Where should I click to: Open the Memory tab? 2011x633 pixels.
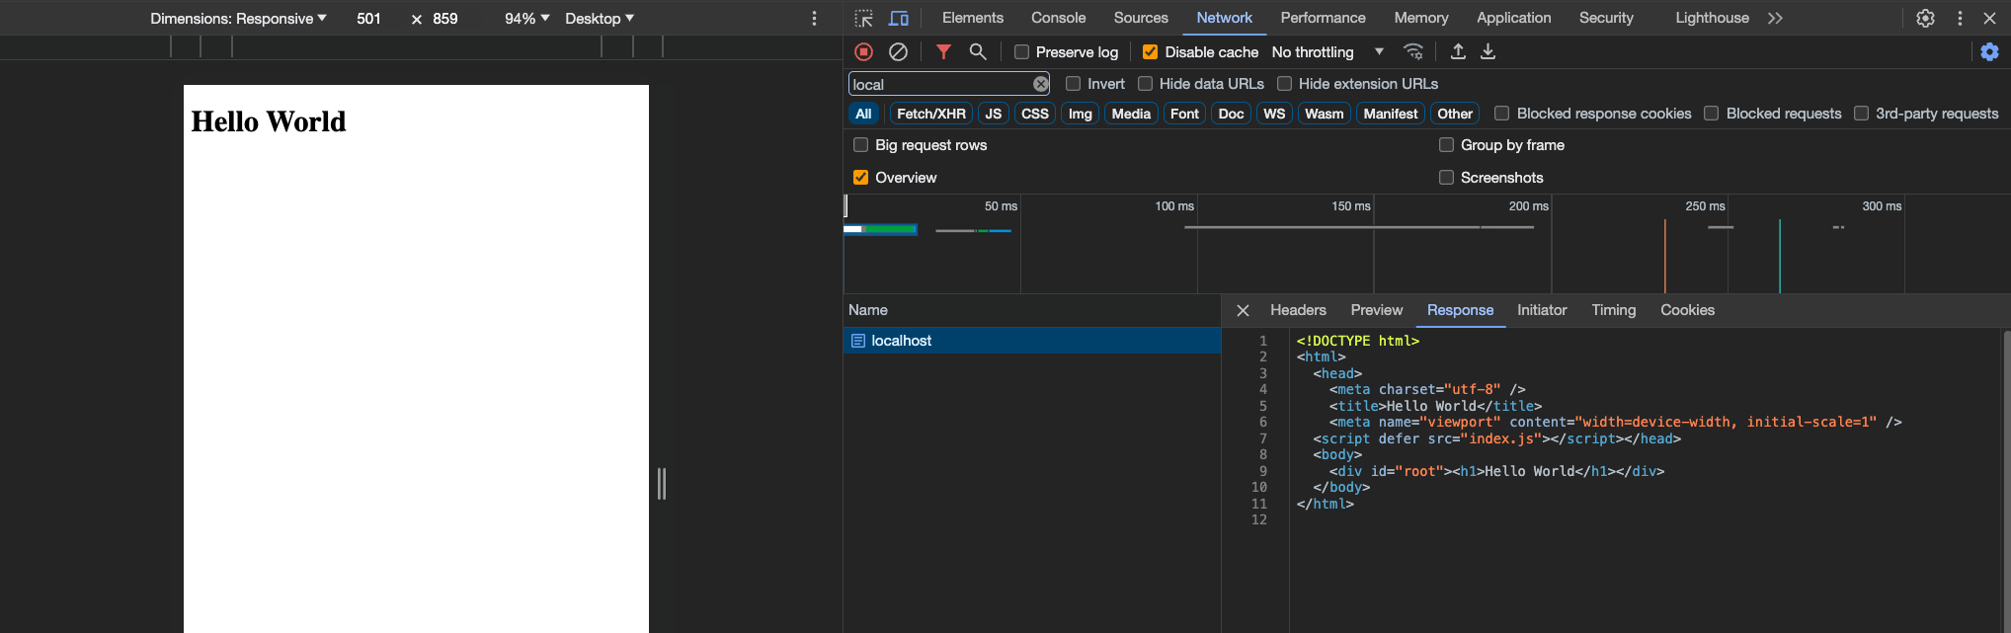(1421, 18)
